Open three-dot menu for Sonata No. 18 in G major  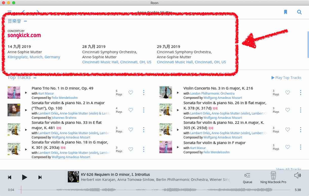144,149
